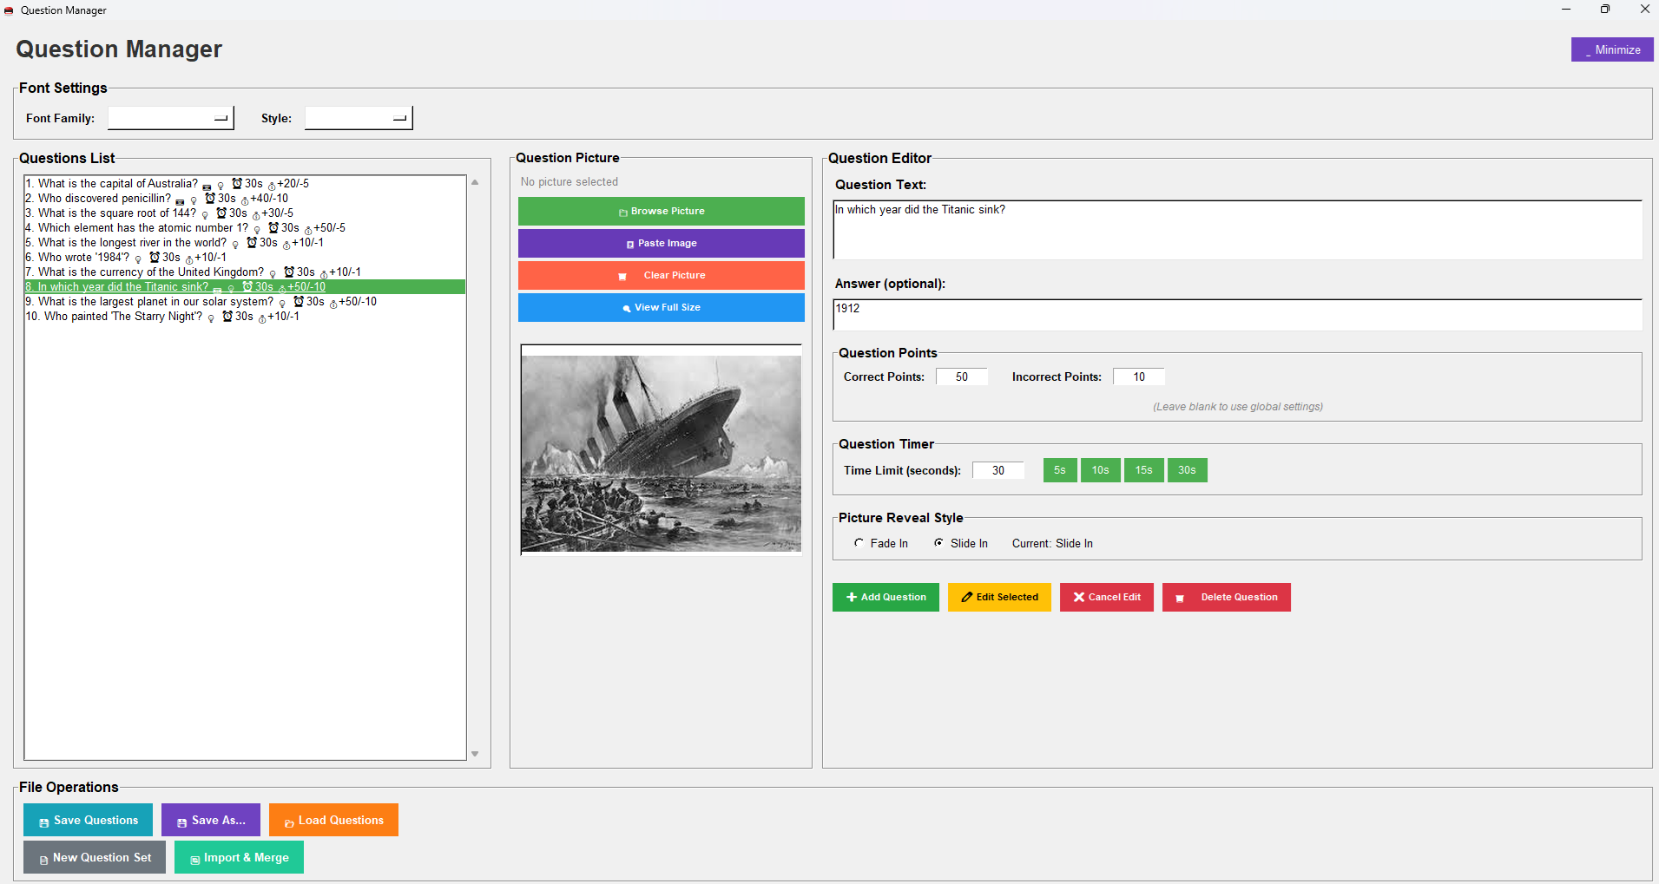Click the Correct Points input field
The height and width of the screenshot is (884, 1659).
tap(961, 377)
